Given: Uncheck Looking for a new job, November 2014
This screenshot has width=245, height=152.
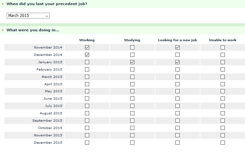Looking at the screenshot, I should (177, 47).
